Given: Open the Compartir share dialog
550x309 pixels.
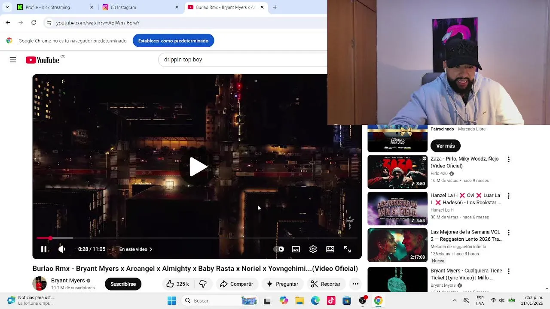Looking at the screenshot, I should pyautogui.click(x=236, y=284).
